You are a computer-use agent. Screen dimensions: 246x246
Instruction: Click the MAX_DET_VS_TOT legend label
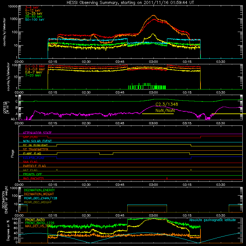pyautogui.click(x=38, y=226)
